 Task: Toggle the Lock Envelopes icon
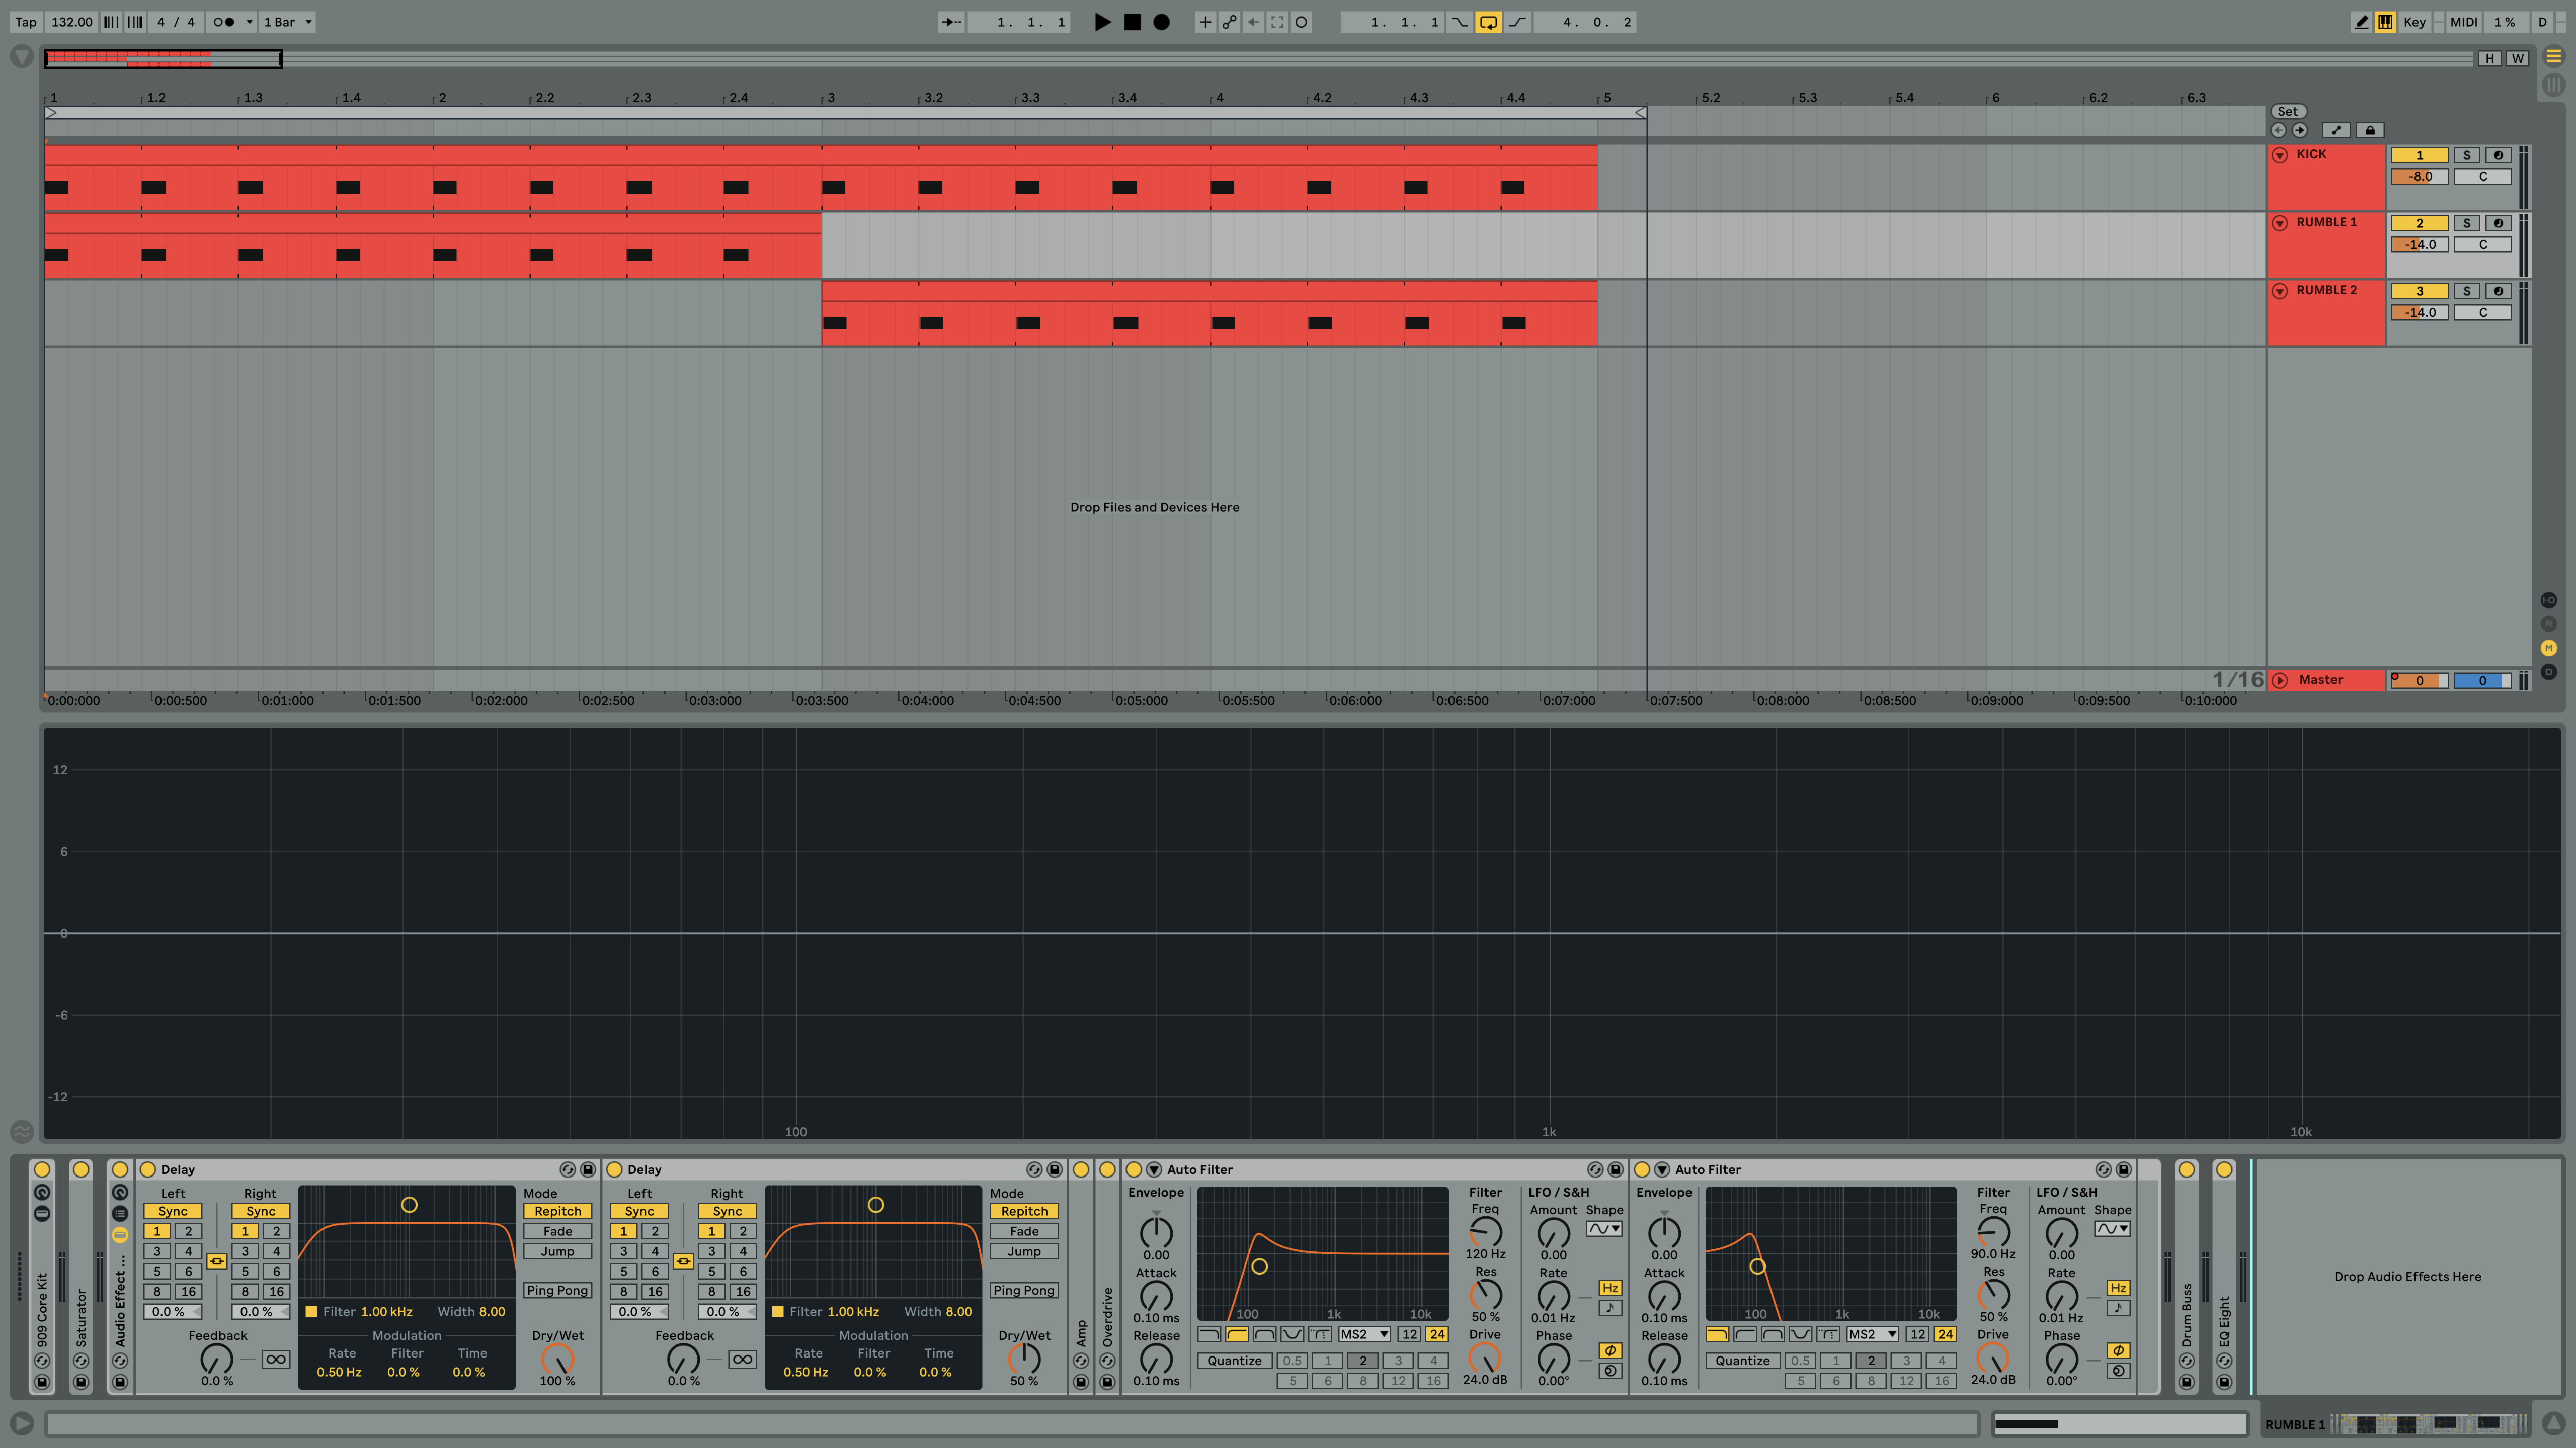click(x=2370, y=130)
